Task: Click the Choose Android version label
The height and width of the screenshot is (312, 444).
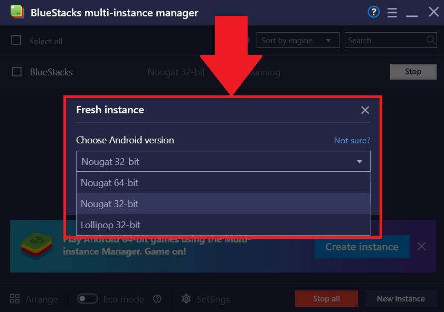Action: 125,140
